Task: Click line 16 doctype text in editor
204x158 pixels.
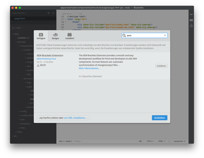Action: tap(76, 17)
